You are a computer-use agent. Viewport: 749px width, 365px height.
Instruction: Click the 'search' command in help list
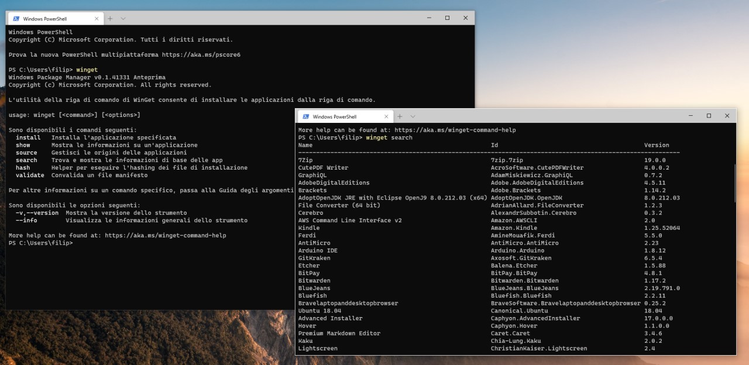[x=26, y=160]
